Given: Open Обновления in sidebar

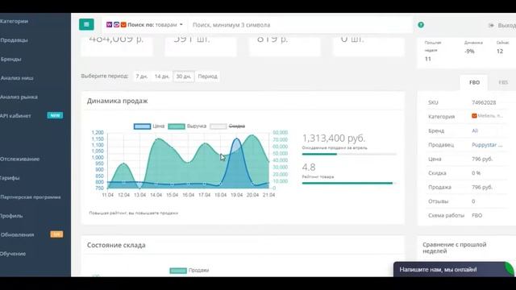Looking at the screenshot, I should (17, 234).
